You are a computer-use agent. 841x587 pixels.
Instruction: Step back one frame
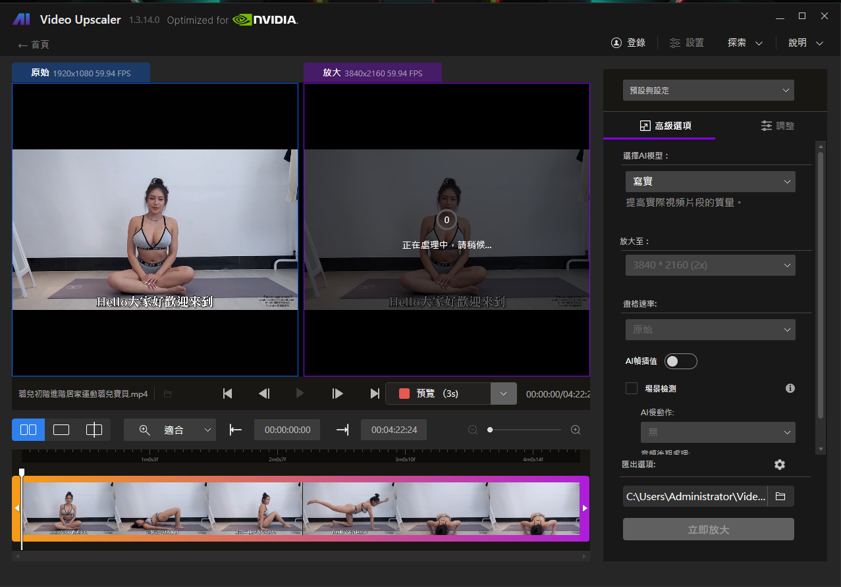[x=264, y=394]
